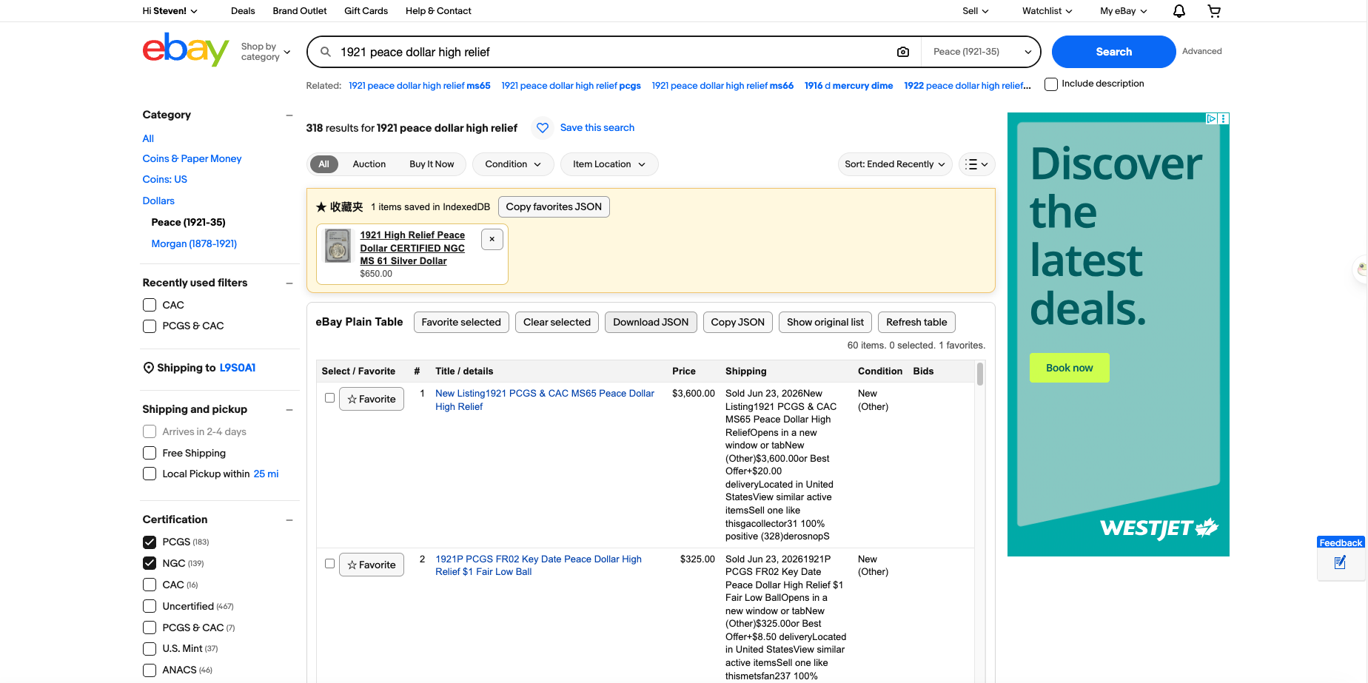Click Show original list
This screenshot has height=683, width=1368.
(825, 323)
